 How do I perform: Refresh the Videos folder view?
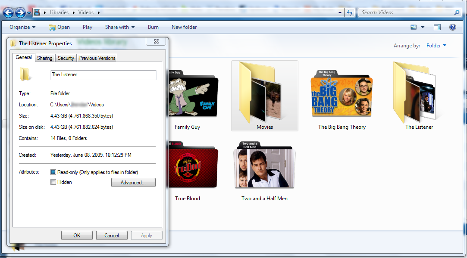[x=350, y=12]
